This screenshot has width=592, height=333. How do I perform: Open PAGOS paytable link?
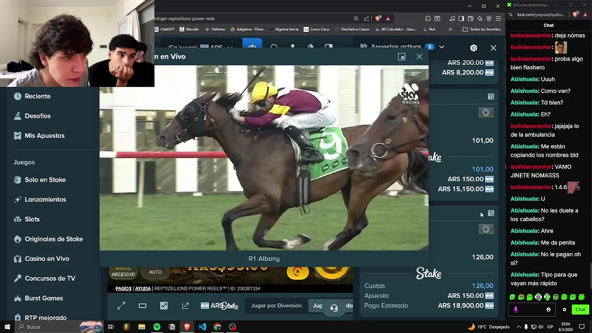pyautogui.click(x=123, y=289)
